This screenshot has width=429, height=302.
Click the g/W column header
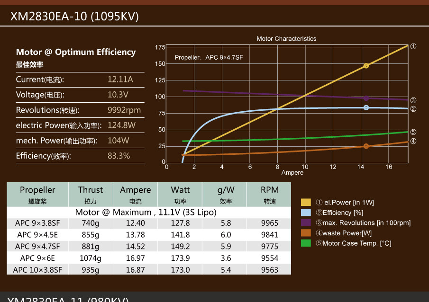tap(225, 195)
